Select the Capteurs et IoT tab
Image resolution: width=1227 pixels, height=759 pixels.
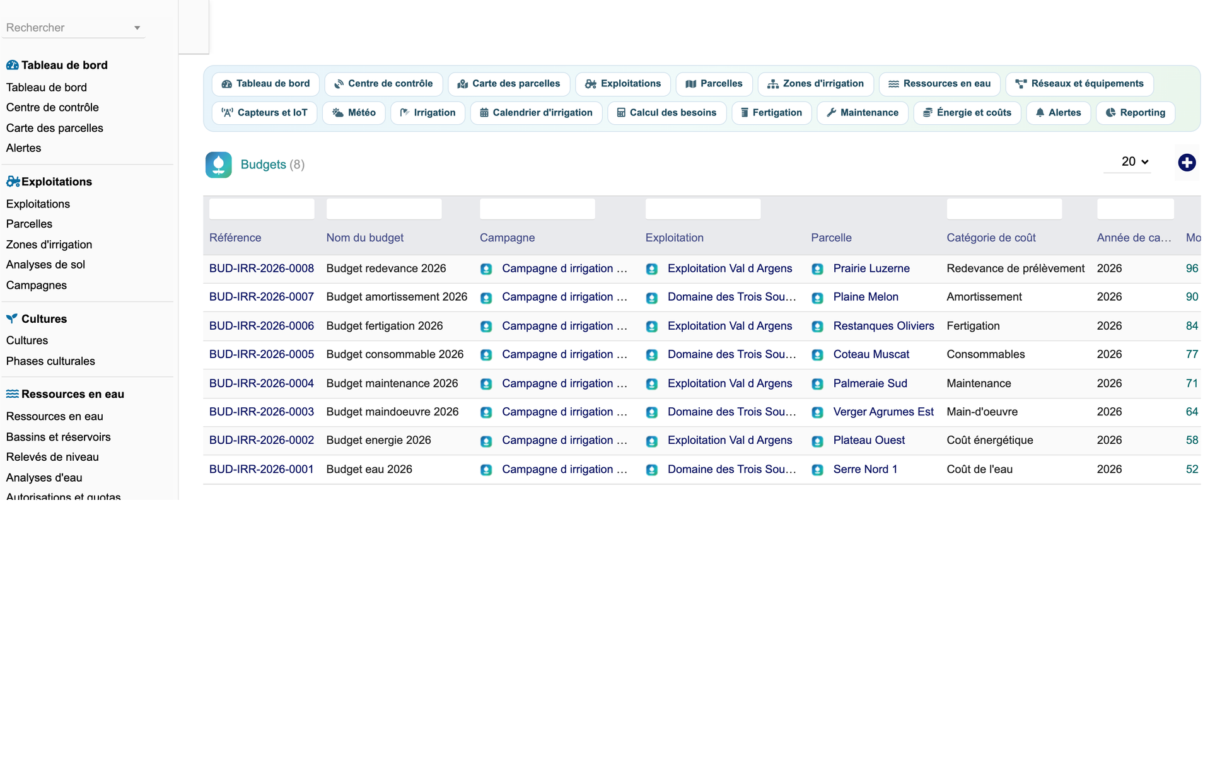pyautogui.click(x=264, y=113)
